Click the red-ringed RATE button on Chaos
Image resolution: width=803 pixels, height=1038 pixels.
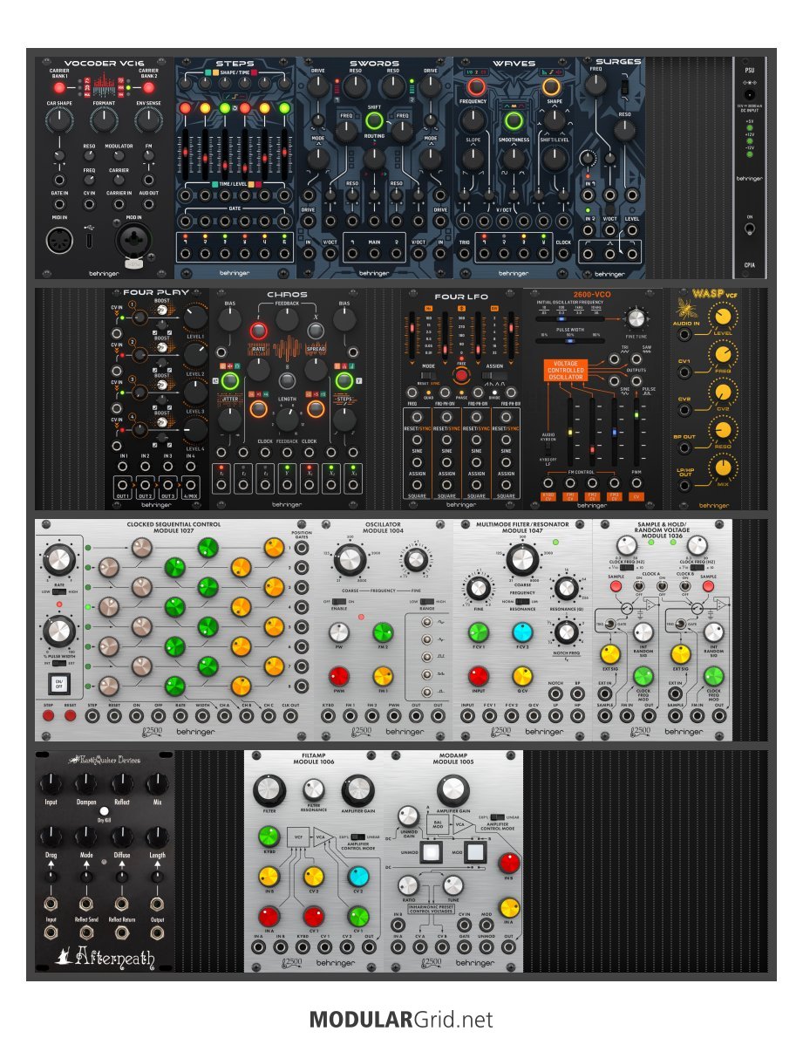coord(259,331)
